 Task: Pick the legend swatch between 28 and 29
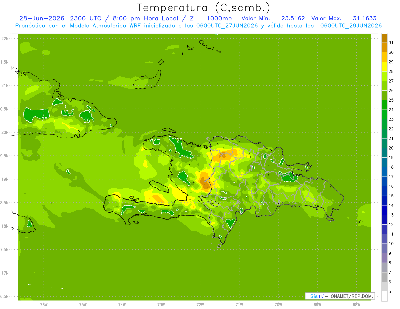click(384, 66)
